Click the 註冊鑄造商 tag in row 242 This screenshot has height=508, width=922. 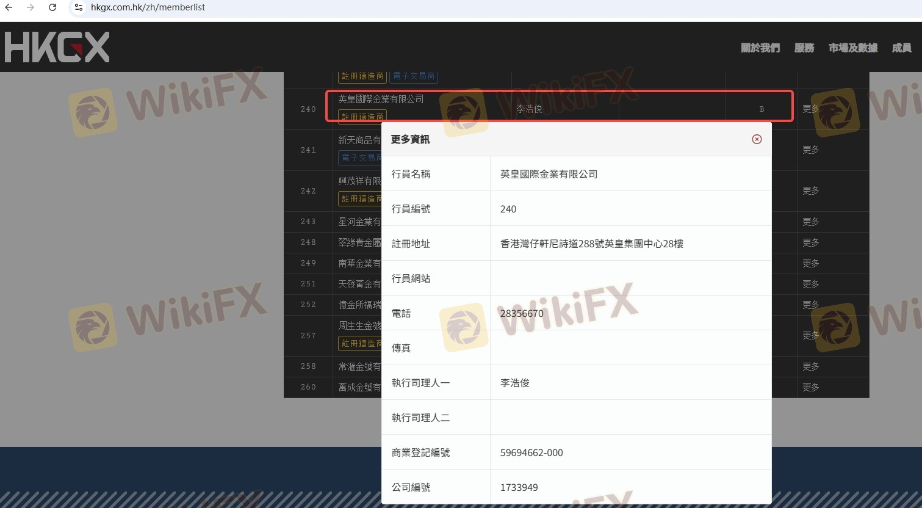(360, 199)
